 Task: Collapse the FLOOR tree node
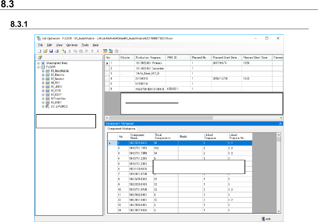[39, 67]
